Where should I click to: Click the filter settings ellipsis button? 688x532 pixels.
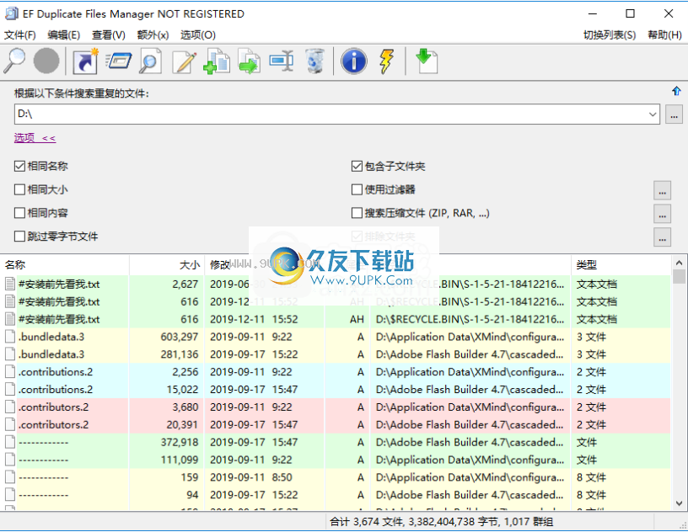click(x=662, y=189)
